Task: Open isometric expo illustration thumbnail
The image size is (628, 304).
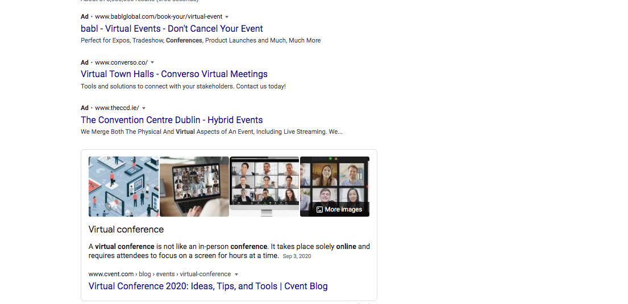Action: pyautogui.click(x=123, y=187)
